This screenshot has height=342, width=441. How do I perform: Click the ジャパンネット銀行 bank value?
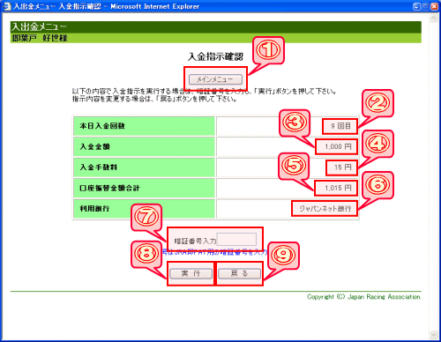[x=325, y=209]
